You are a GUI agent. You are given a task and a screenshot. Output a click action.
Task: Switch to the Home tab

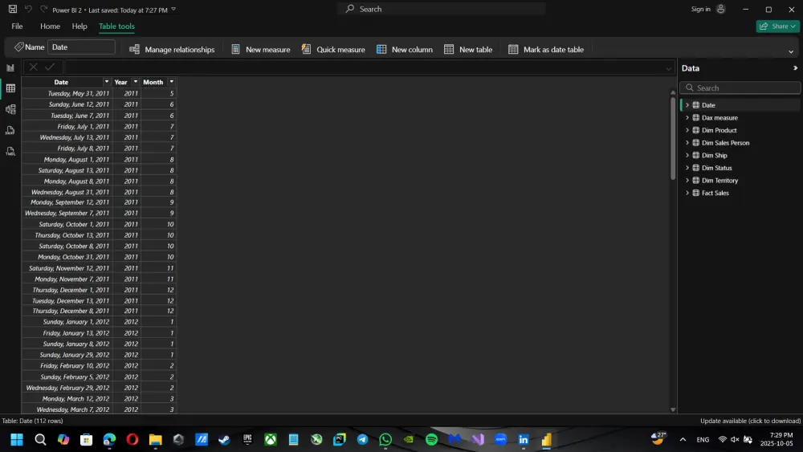pos(50,26)
